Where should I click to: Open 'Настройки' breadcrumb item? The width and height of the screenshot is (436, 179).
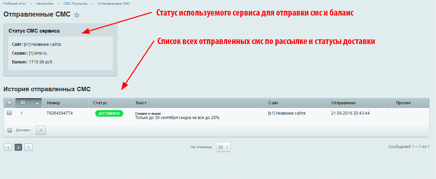pos(45,3)
